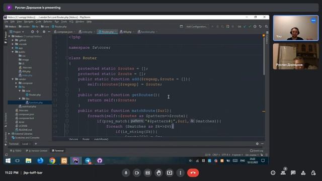This screenshot has width=322, height=181.
Task: Select the Руслан Дорошков video tile
Action: (x=295, y=56)
